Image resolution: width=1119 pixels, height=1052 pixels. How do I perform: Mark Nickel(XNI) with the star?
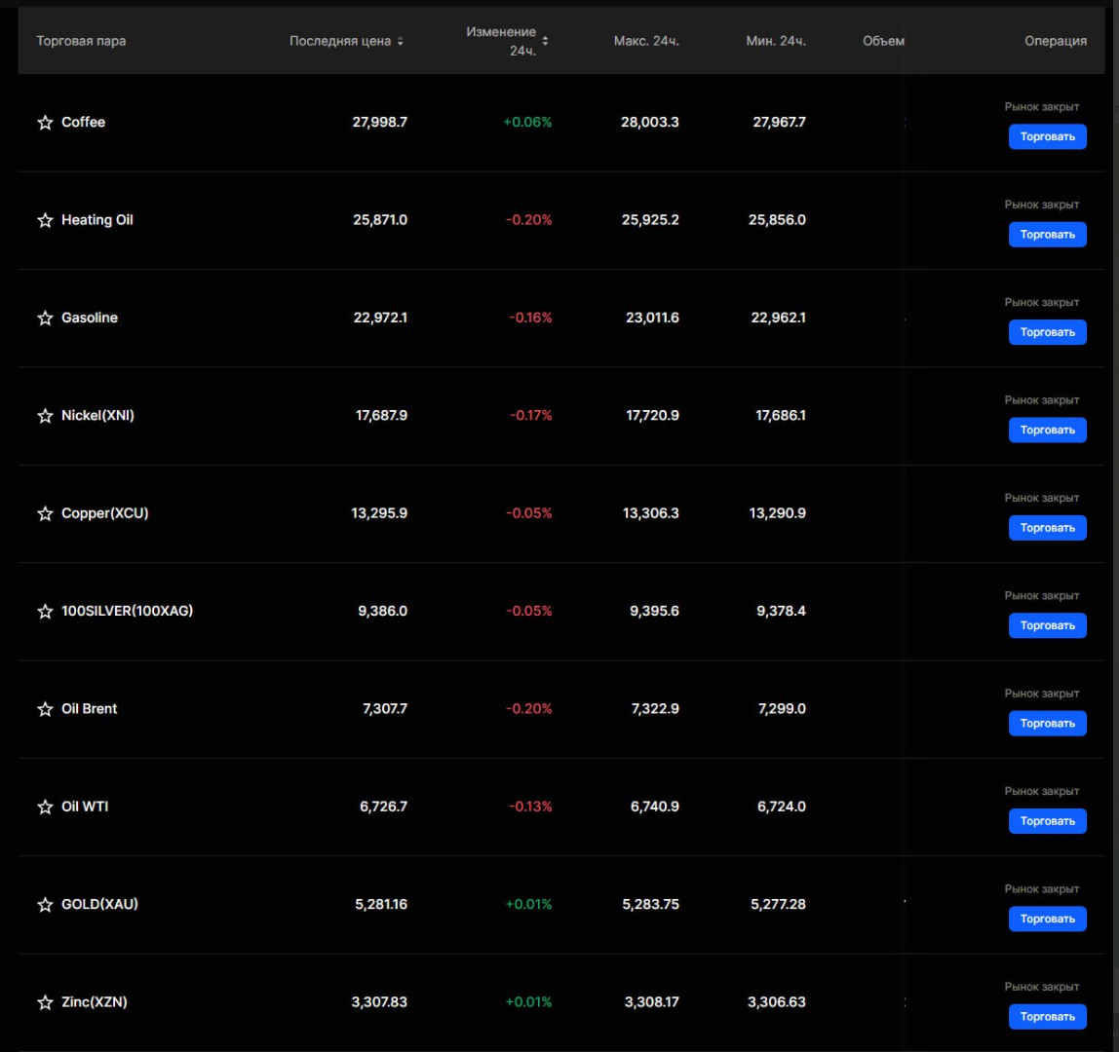pos(45,416)
